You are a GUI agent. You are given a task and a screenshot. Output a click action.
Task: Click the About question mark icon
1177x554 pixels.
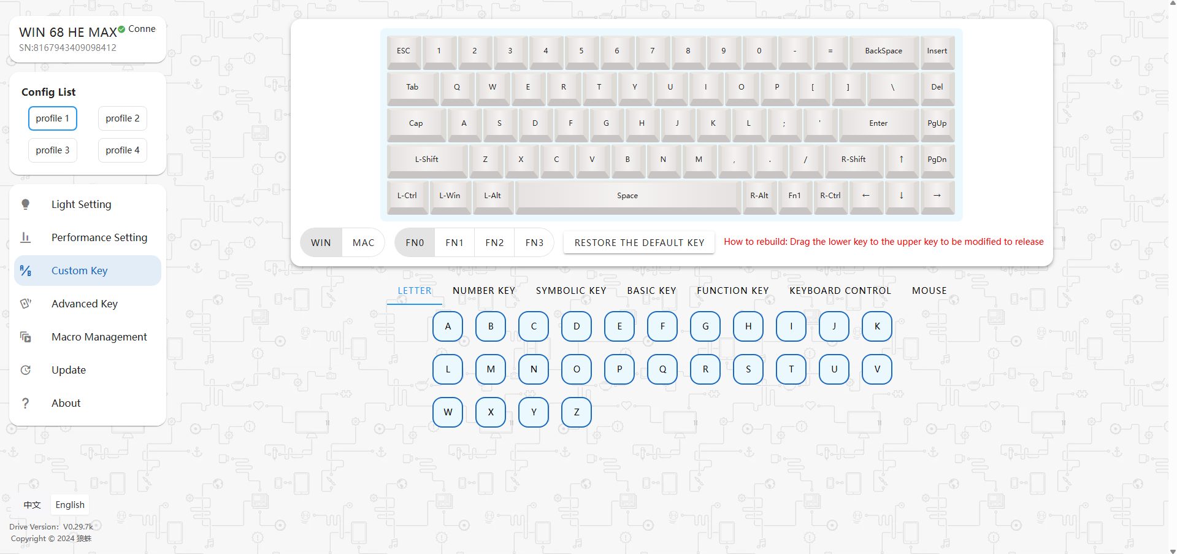26,403
